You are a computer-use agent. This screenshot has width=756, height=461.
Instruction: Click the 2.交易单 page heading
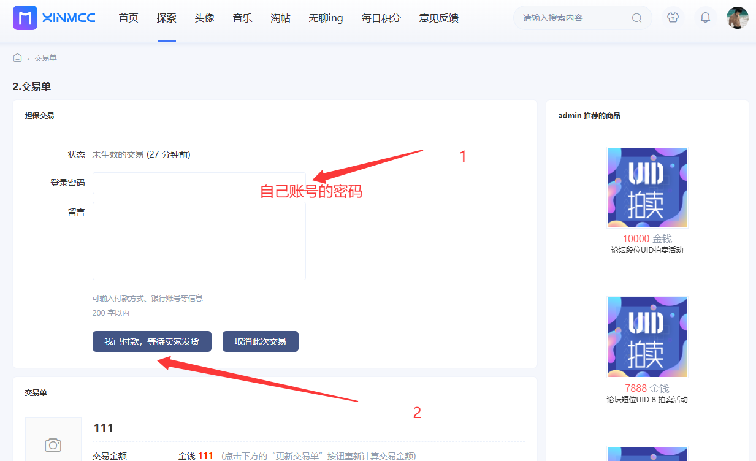point(32,87)
